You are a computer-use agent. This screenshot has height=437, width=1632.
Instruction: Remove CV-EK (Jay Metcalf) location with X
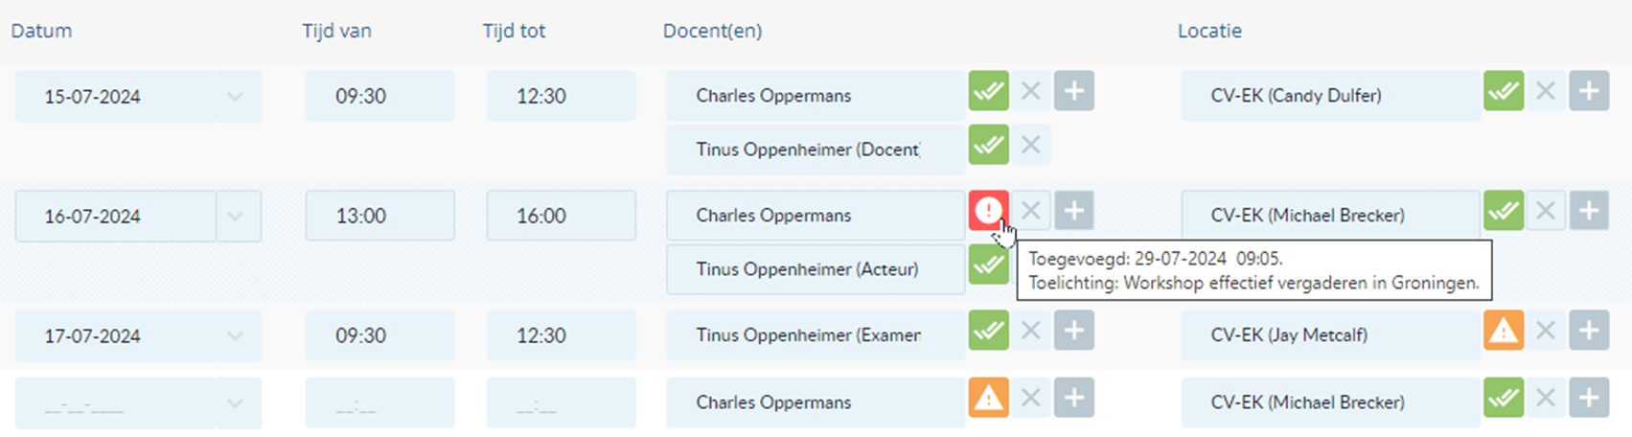coord(1546,330)
